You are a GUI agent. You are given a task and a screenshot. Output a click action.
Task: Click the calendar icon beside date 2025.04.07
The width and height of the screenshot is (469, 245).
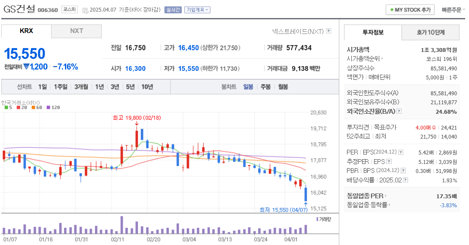tap(85, 10)
